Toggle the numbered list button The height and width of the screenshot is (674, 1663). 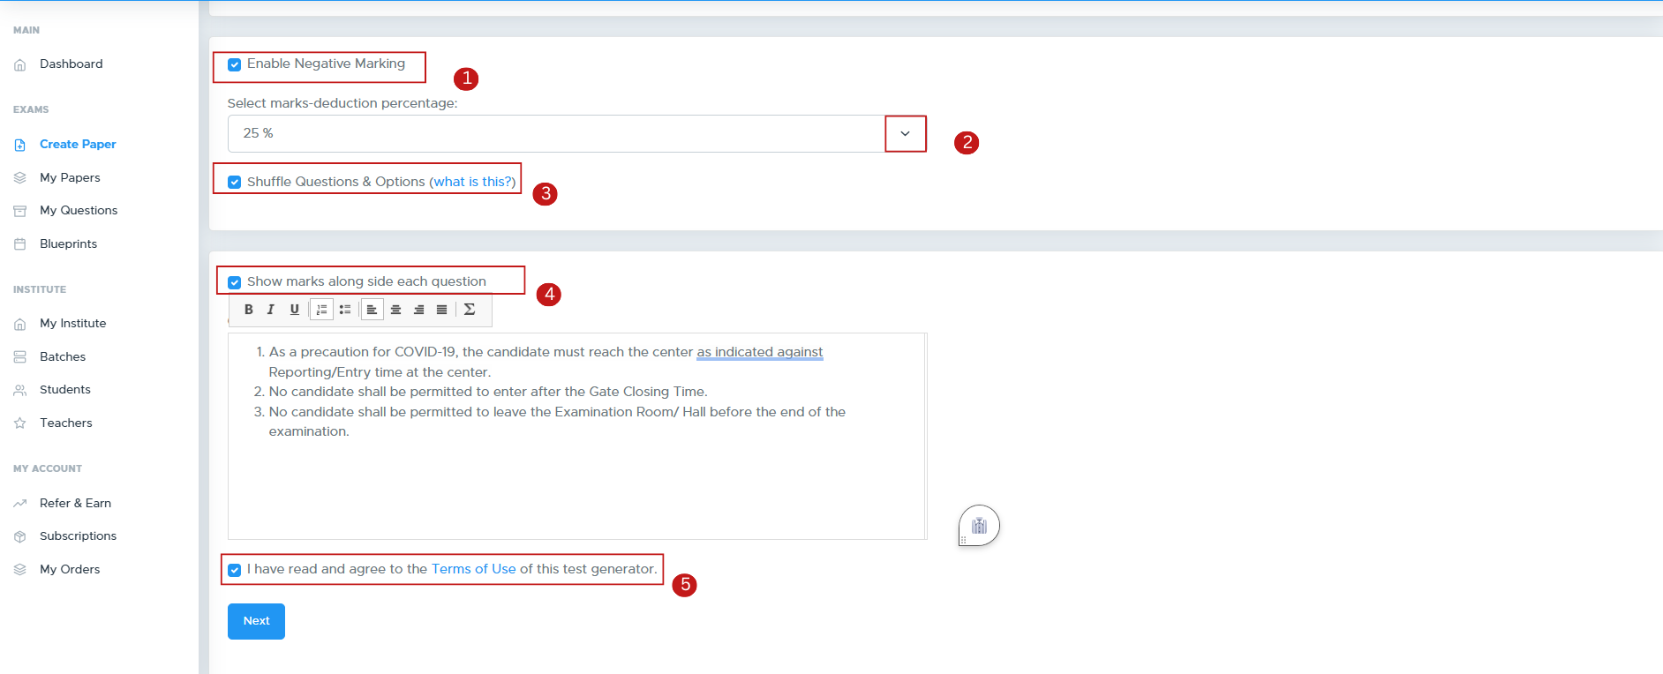tap(321, 310)
